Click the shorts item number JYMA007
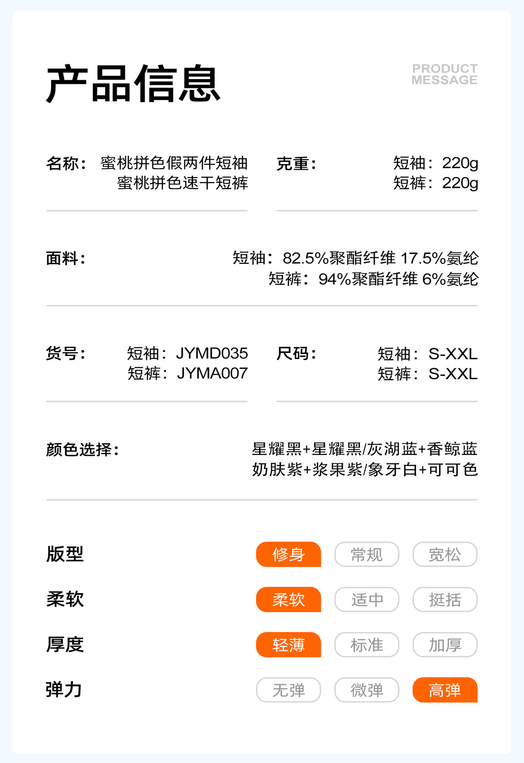The image size is (524, 763). tap(212, 374)
